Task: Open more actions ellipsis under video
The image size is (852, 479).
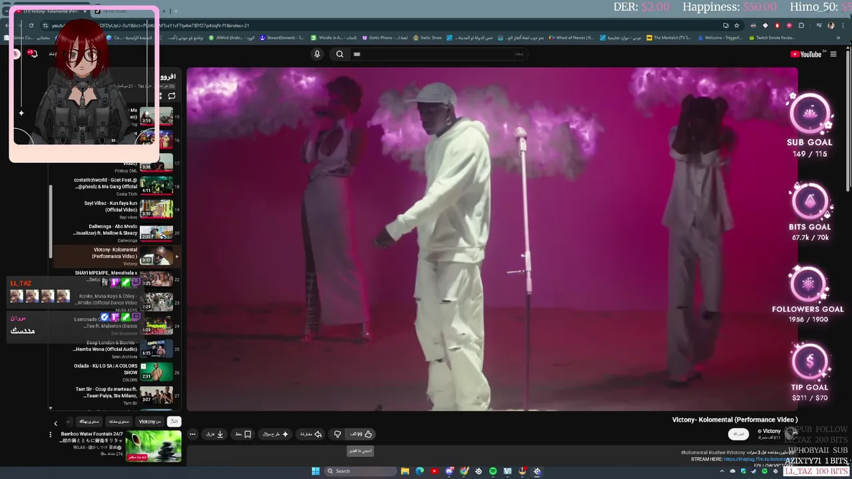Action: click(x=192, y=434)
